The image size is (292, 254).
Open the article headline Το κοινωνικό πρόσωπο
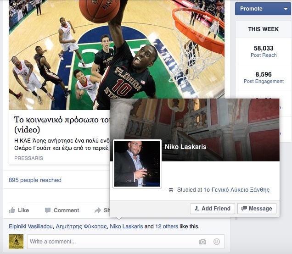click(x=62, y=125)
